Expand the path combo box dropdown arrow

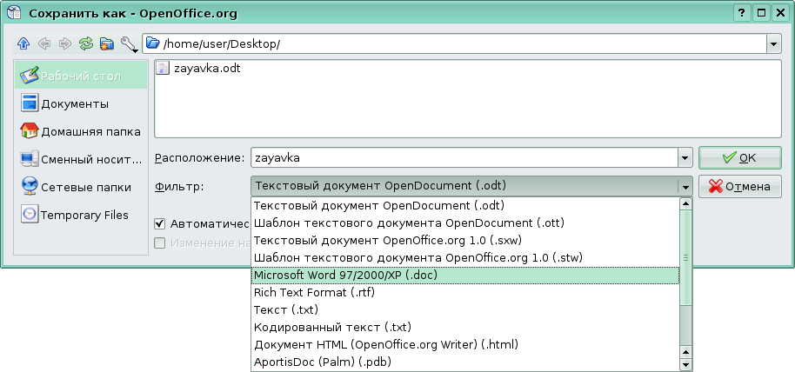click(772, 43)
